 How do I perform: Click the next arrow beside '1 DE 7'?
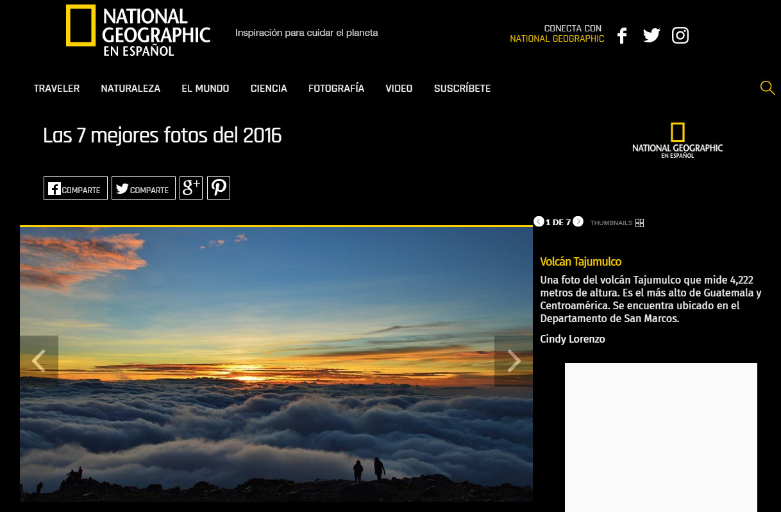578,221
